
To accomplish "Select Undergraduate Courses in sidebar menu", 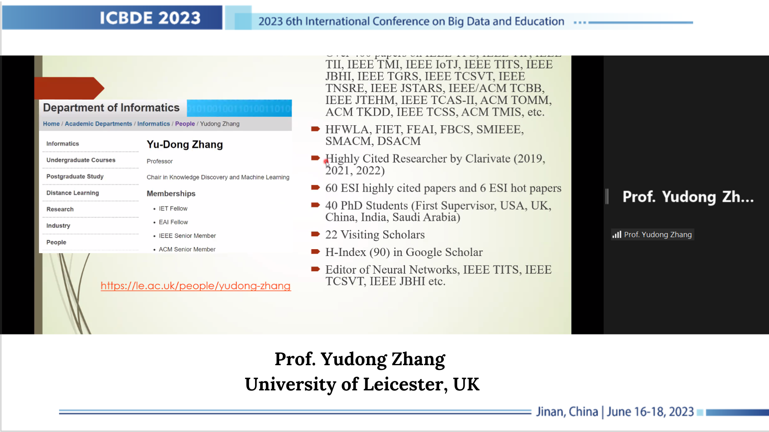I will pos(81,160).
